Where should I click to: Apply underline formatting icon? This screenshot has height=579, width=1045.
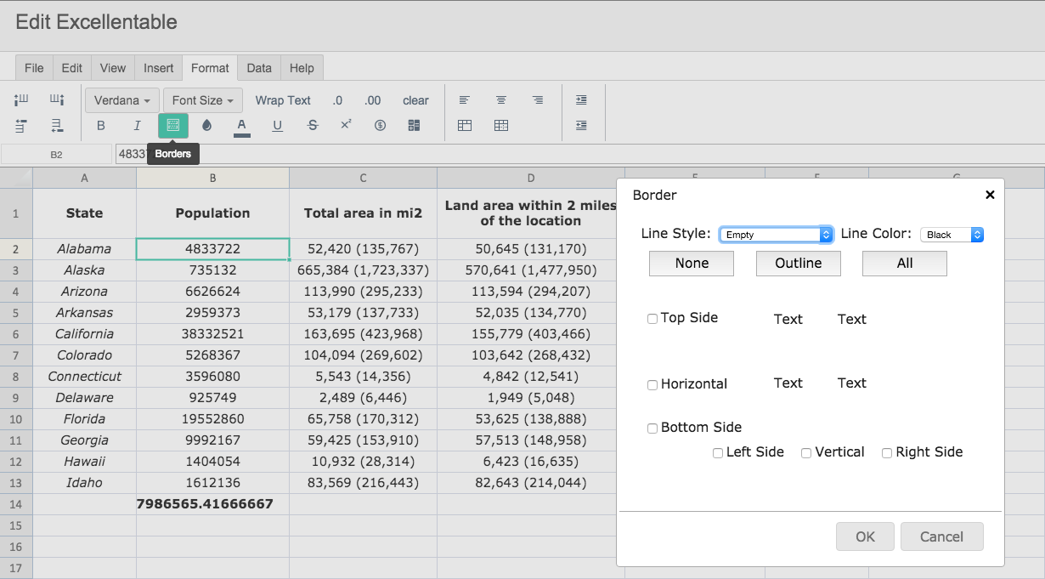pyautogui.click(x=277, y=126)
